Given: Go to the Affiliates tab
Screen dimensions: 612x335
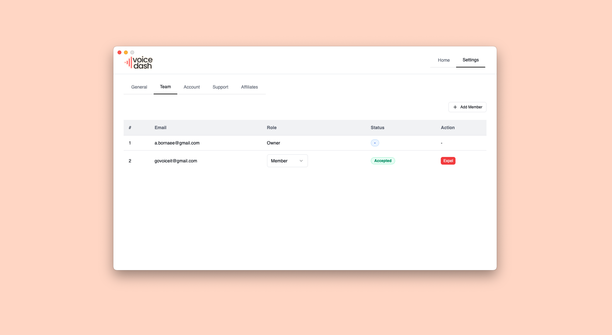Looking at the screenshot, I should pos(249,87).
